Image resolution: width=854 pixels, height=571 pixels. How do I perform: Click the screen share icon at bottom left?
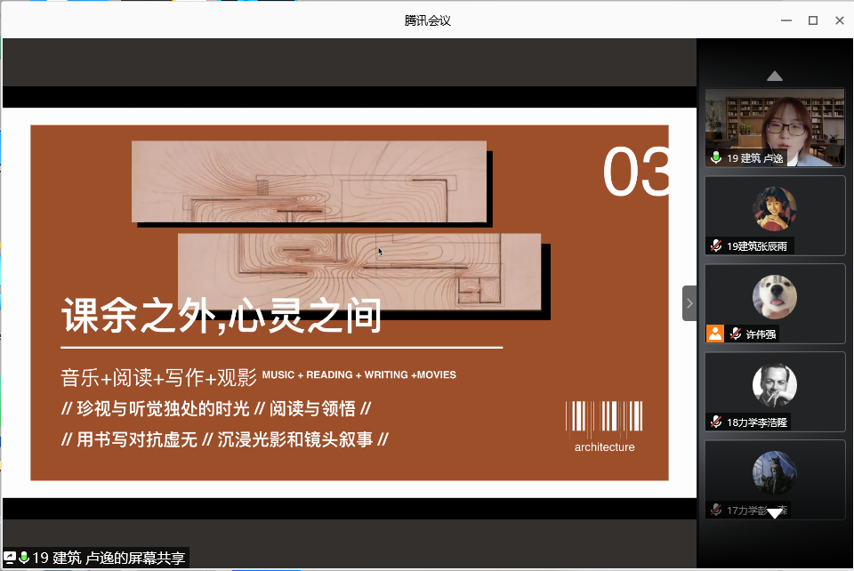tap(10, 558)
